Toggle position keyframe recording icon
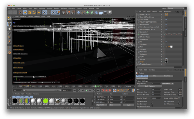This screenshot has height=119, width=194. coord(115,90)
